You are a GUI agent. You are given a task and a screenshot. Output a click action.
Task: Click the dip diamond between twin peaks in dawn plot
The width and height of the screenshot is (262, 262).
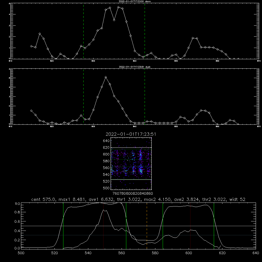coord(114,20)
